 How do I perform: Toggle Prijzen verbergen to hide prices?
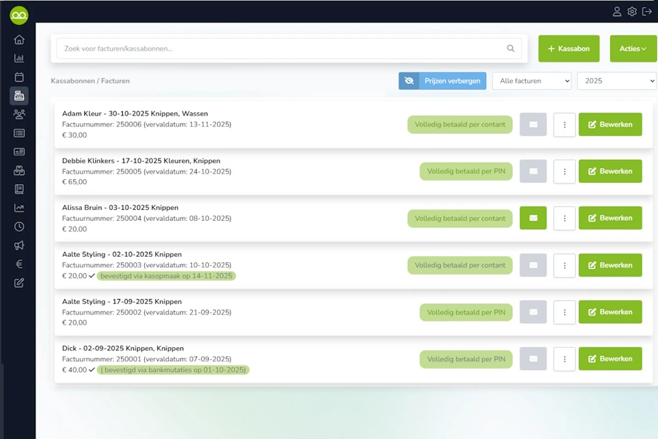(442, 81)
